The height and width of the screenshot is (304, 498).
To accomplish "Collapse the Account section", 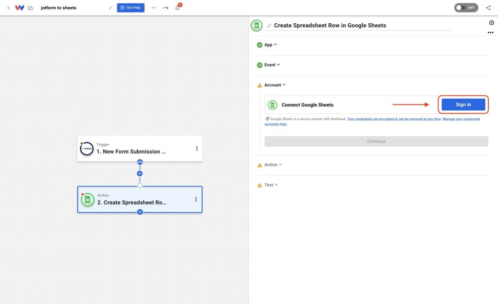I will click(275, 85).
